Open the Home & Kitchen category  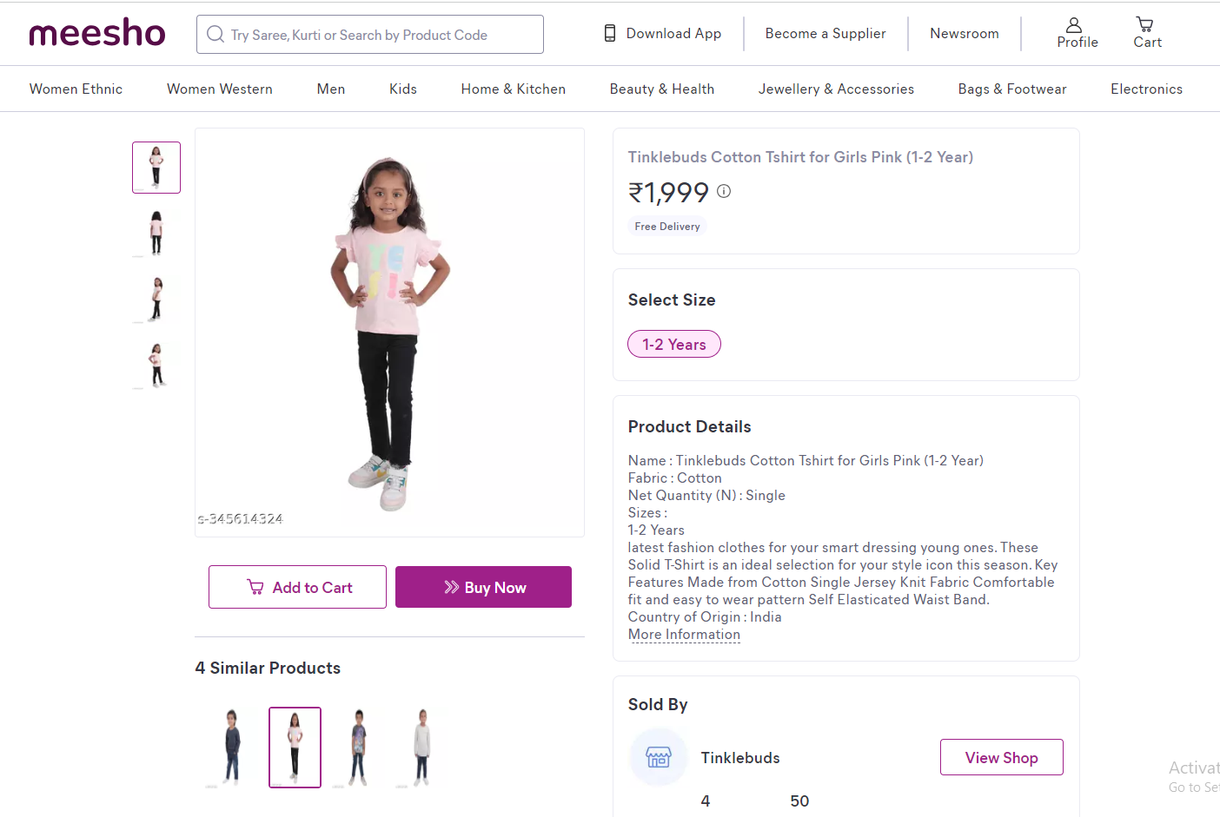point(513,89)
